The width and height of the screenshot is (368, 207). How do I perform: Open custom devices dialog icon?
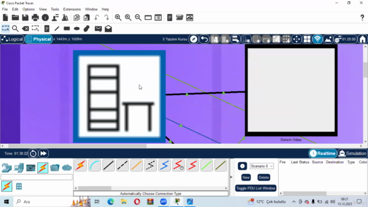158,18
